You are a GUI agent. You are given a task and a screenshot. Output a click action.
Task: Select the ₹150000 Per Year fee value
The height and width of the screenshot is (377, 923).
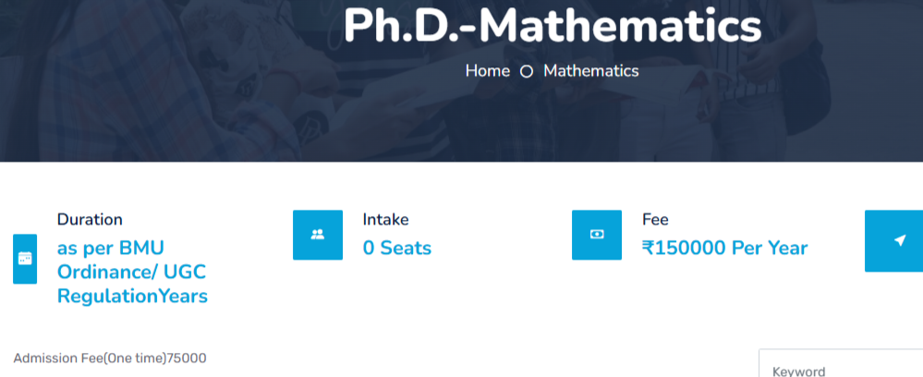tap(725, 248)
